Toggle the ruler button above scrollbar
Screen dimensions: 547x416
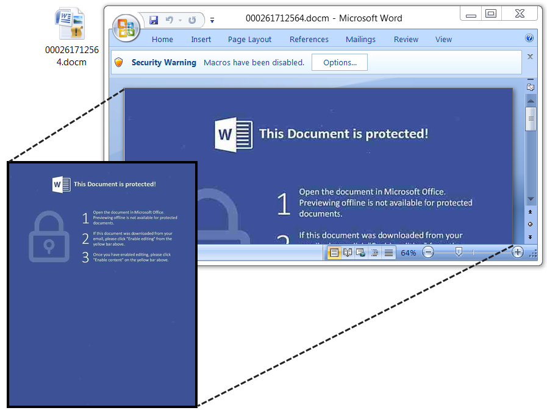(531, 87)
